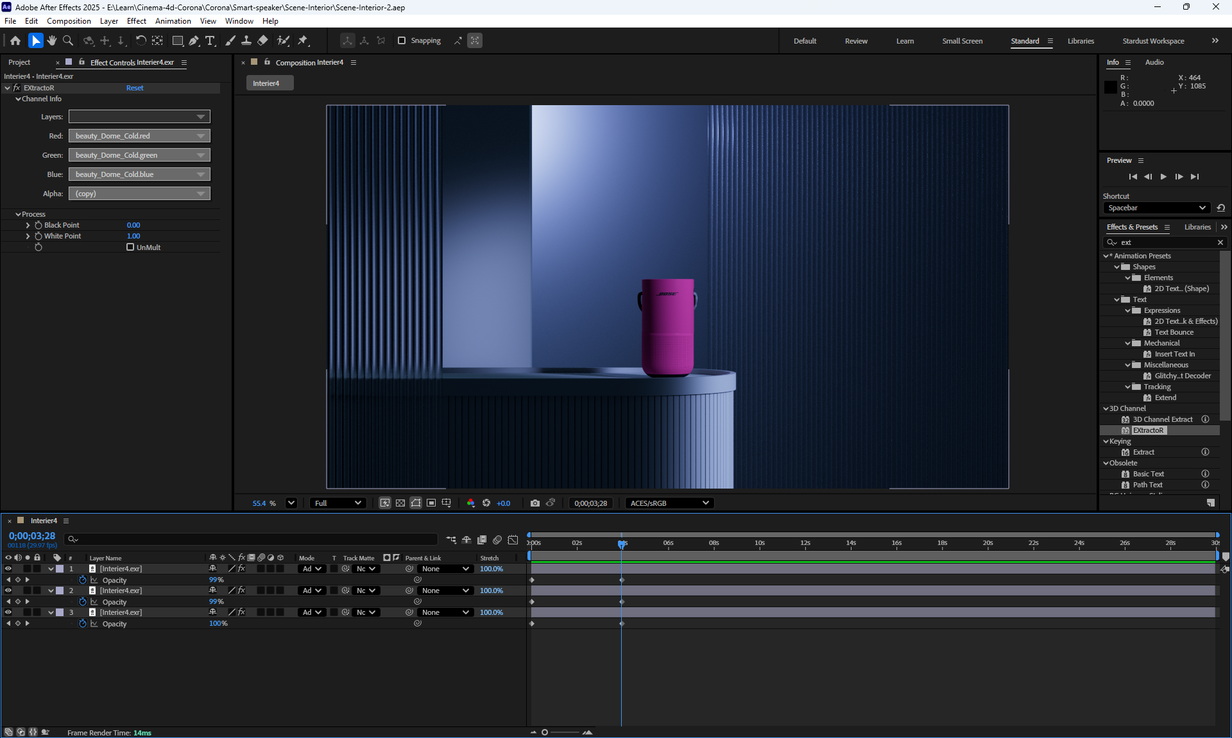Toggle the Snapping checkbox

(402, 40)
